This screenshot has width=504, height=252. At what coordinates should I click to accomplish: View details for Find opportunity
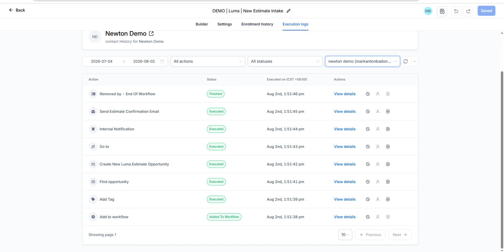(345, 182)
